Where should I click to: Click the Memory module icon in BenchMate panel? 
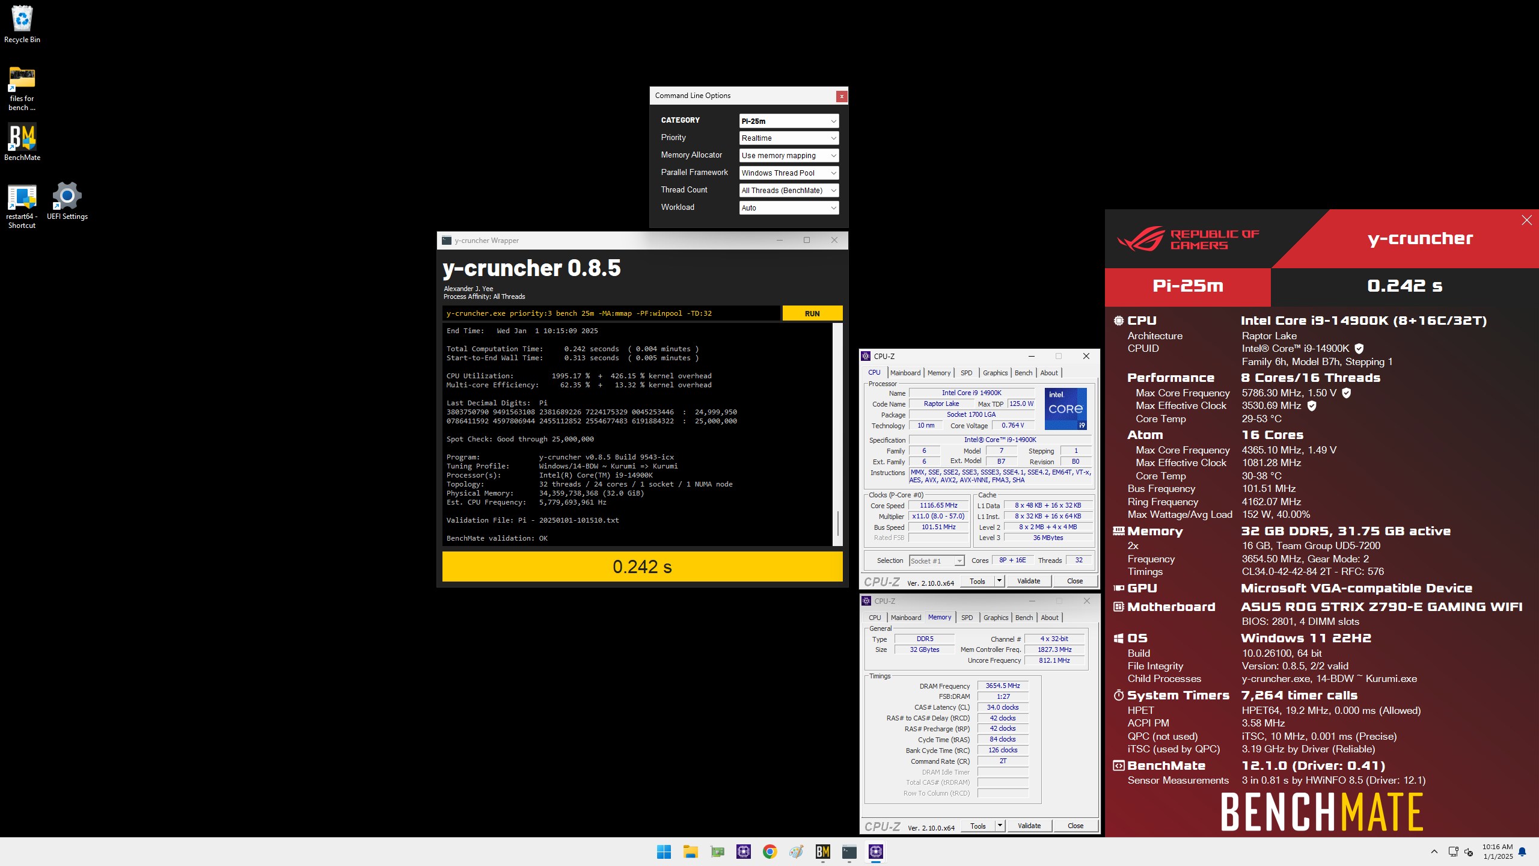pyautogui.click(x=1119, y=531)
